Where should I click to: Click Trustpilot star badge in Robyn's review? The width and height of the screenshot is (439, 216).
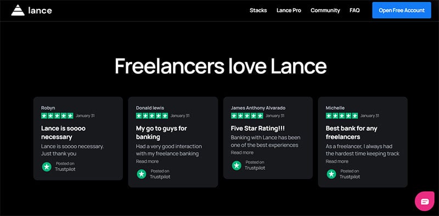click(47, 167)
